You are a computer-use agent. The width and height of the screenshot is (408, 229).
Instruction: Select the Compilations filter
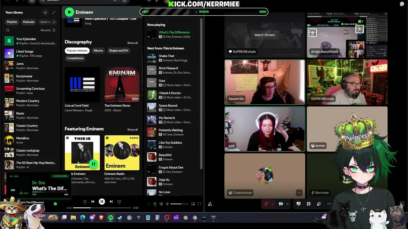[x=75, y=58]
